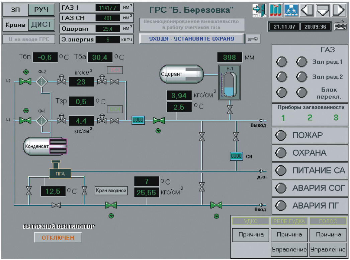Click Причина under ГОЛОС
This screenshot has height=260, width=350.
(328, 235)
